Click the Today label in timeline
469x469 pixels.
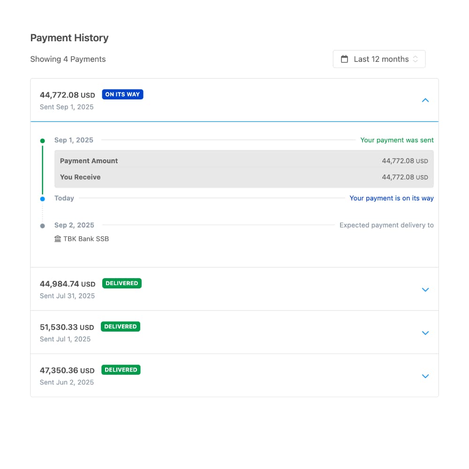[x=64, y=198]
